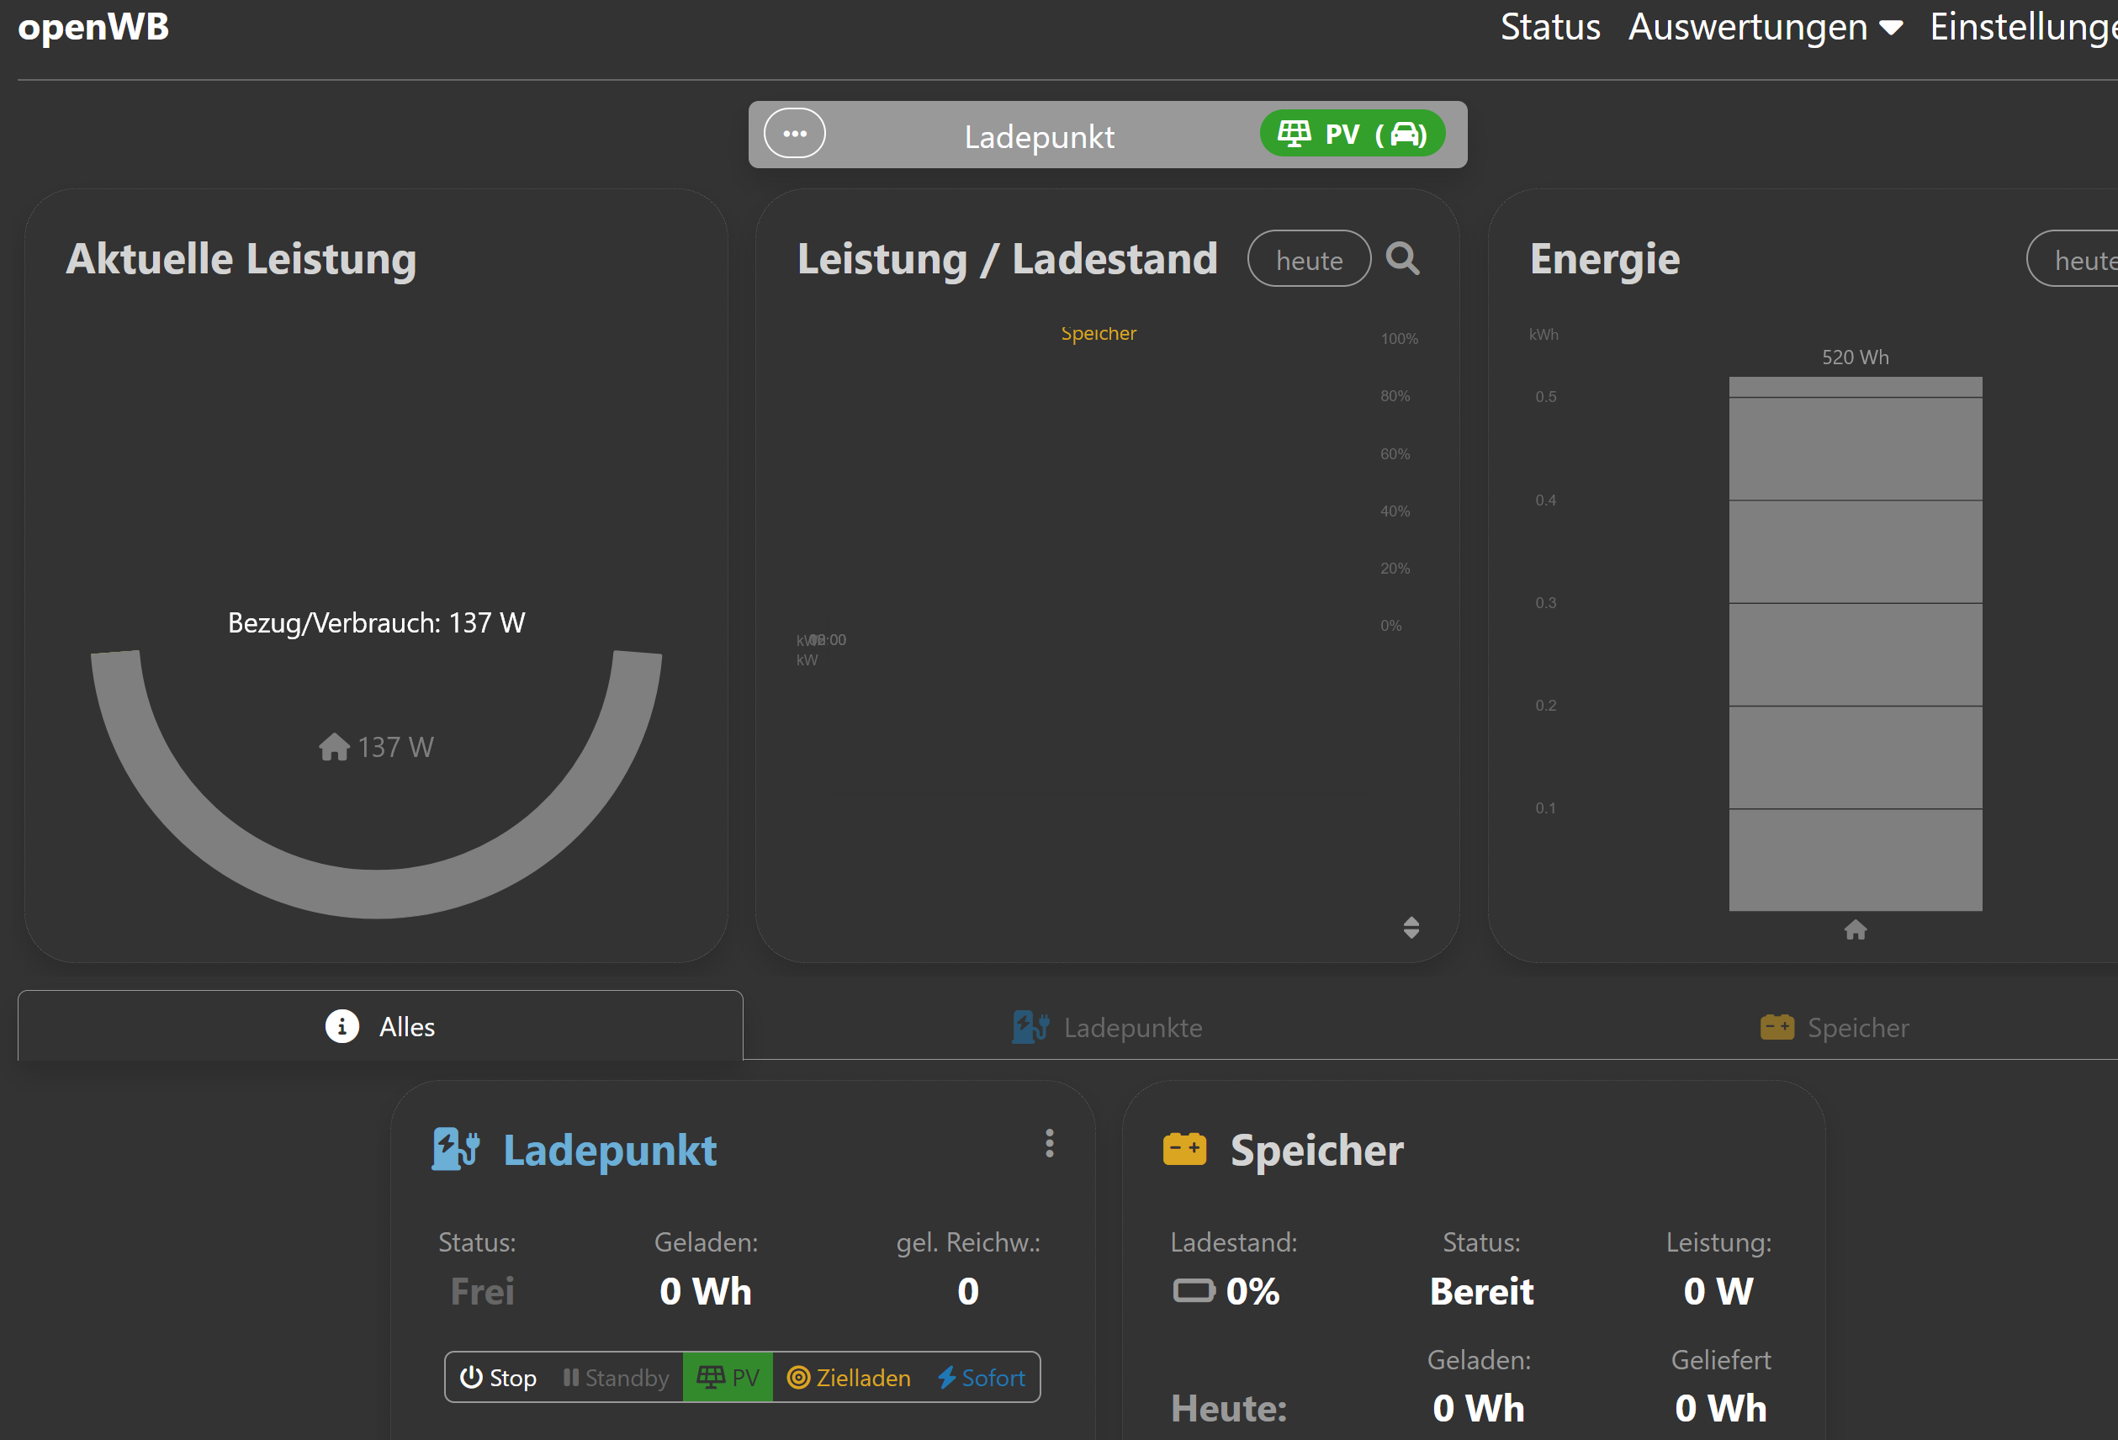Viewport: 2118px width, 1440px height.
Task: Open the Auswertungen dropdown menu
Action: pyautogui.click(x=1765, y=28)
